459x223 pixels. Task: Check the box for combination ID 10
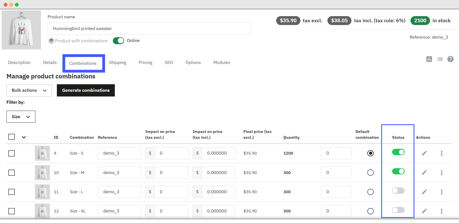[x=11, y=173]
